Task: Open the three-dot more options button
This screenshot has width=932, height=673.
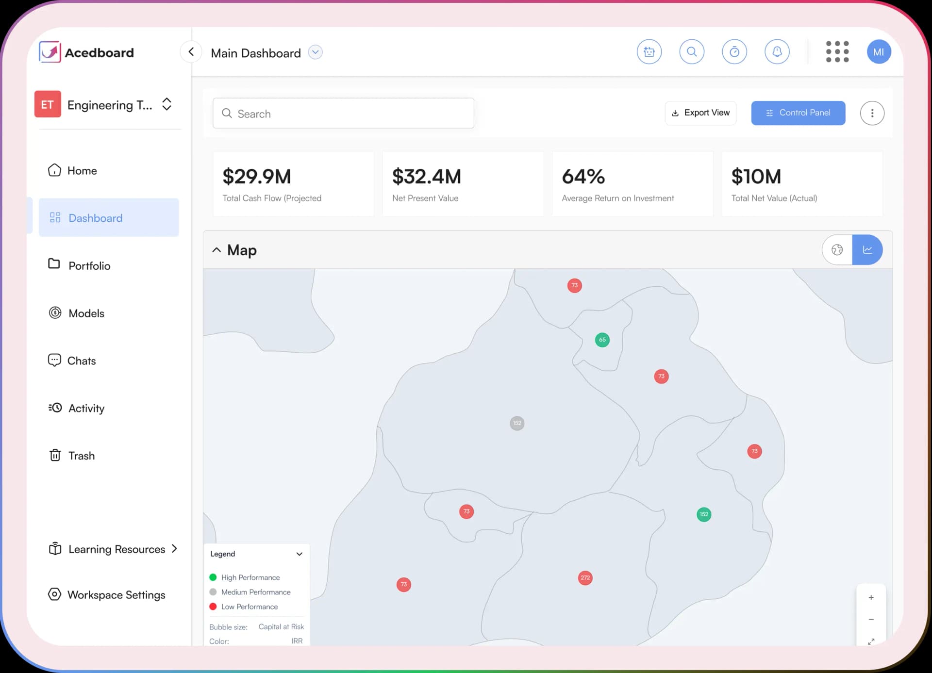Action: click(872, 113)
